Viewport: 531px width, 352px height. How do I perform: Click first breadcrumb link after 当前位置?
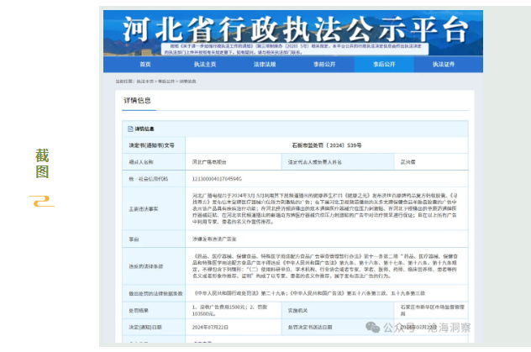pos(145,81)
